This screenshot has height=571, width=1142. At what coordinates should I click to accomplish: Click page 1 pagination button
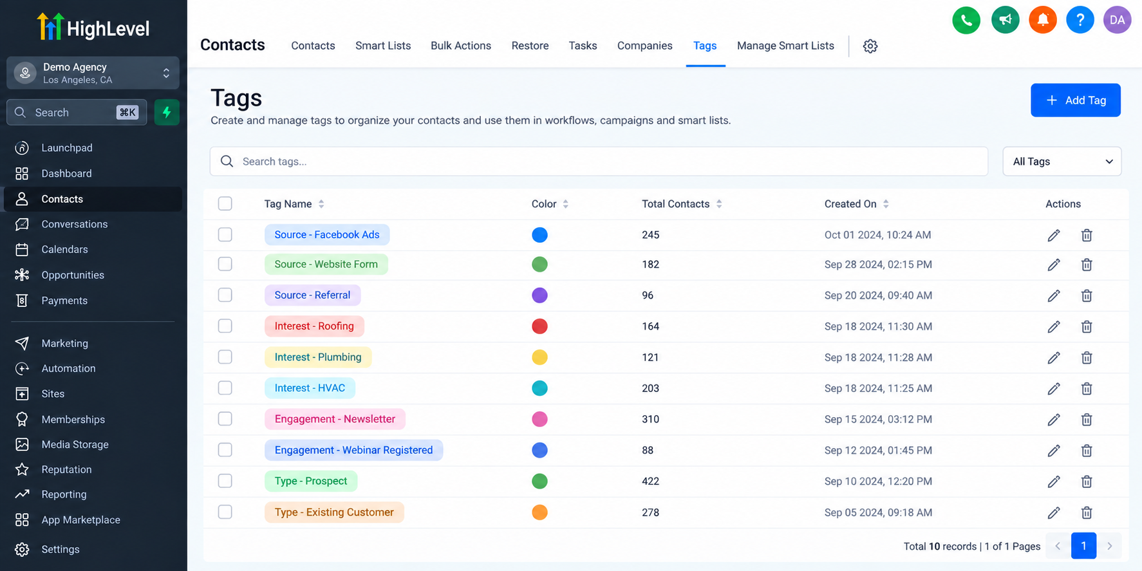pyautogui.click(x=1083, y=546)
